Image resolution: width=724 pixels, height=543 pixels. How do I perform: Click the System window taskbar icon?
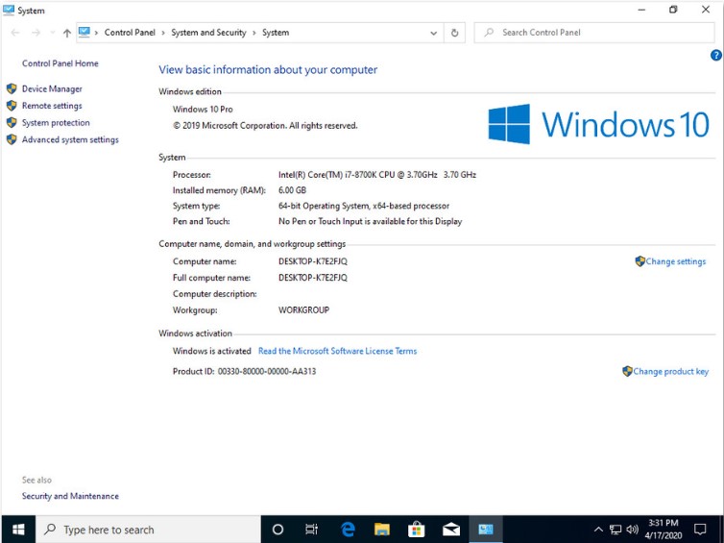[486, 530]
